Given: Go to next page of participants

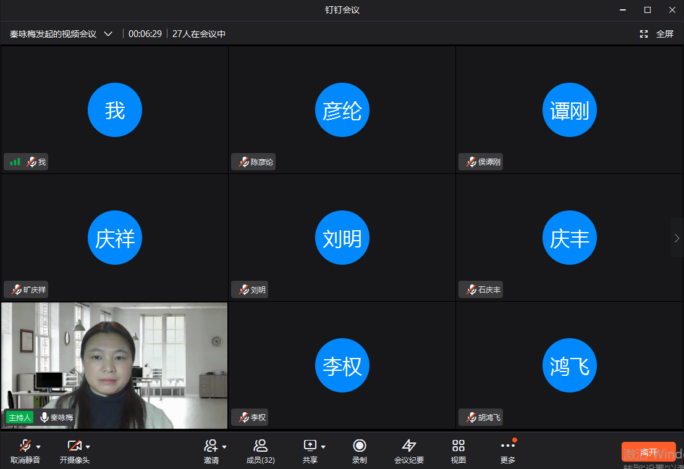Looking at the screenshot, I should point(677,238).
